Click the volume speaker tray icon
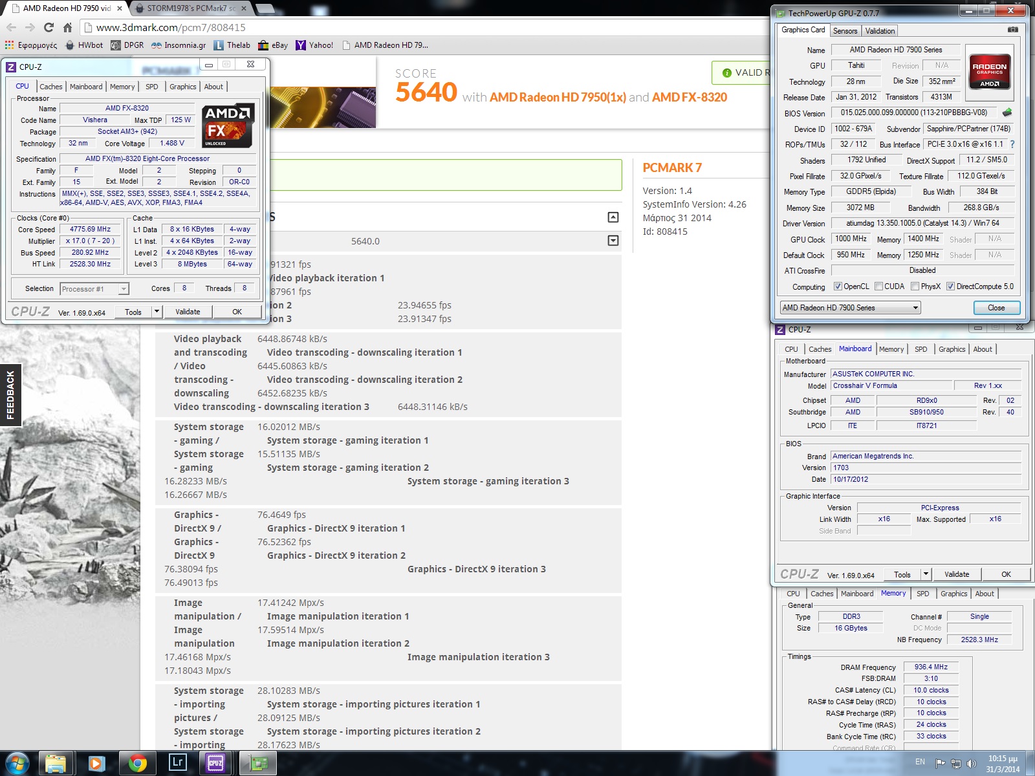 click(x=971, y=763)
